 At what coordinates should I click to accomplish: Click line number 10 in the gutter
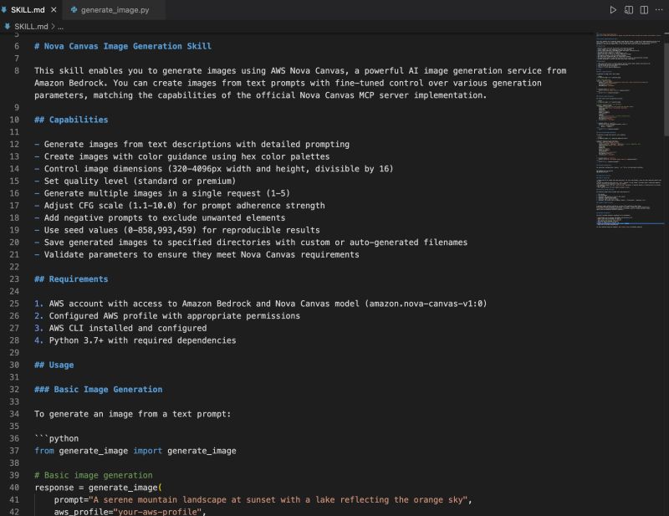point(14,120)
